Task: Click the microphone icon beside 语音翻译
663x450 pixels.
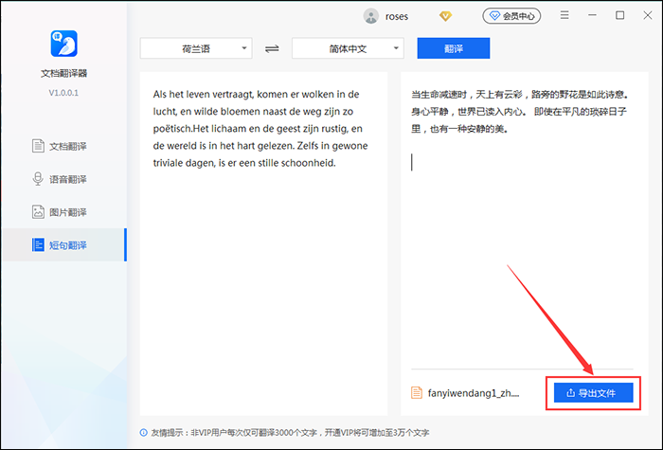Action: 38,179
